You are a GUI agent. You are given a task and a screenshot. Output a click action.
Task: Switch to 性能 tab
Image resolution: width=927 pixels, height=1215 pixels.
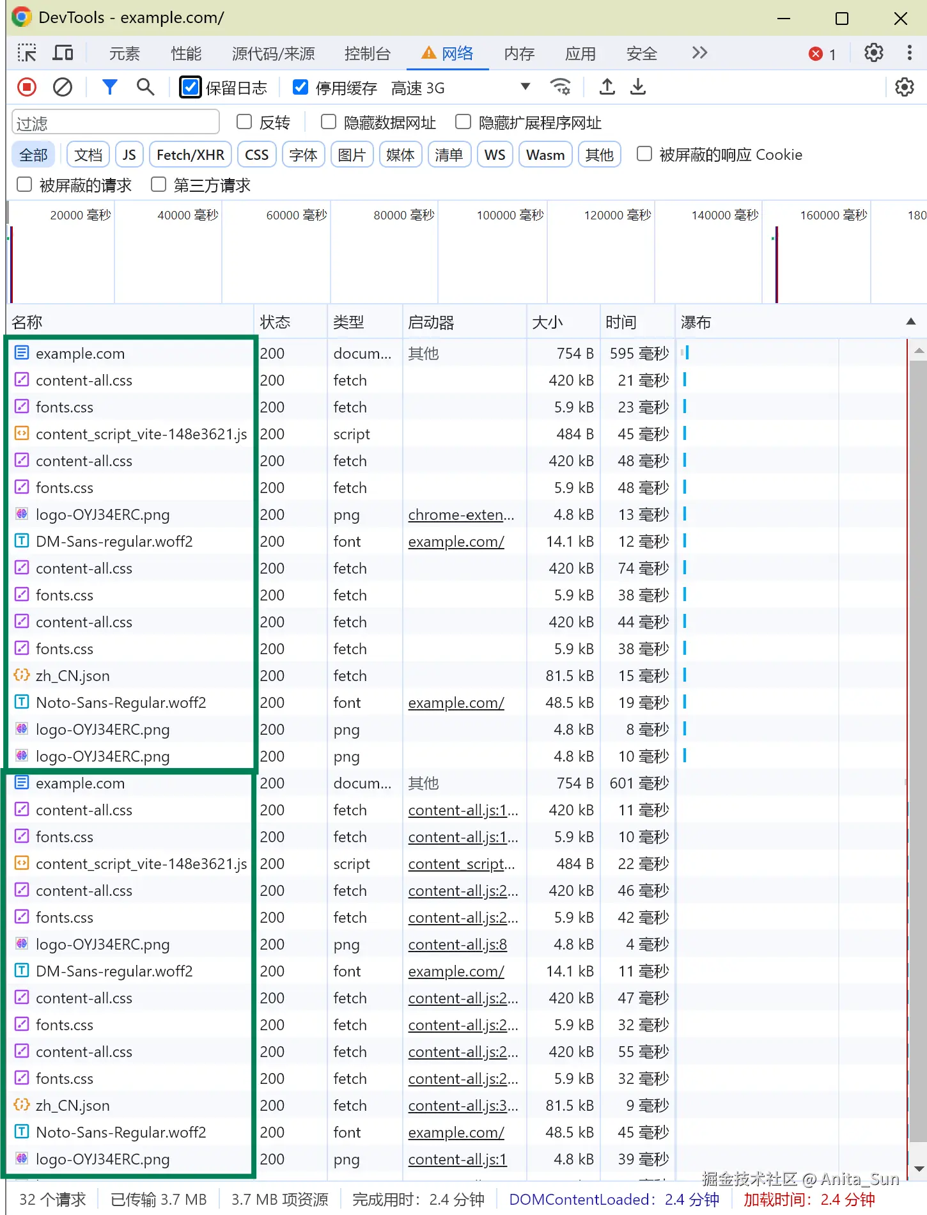pyautogui.click(x=186, y=54)
